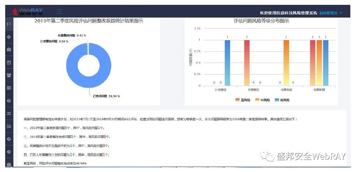The width and height of the screenshot is (357, 172).
Task: Open the task list sidebar icon
Action: [x=9, y=126]
